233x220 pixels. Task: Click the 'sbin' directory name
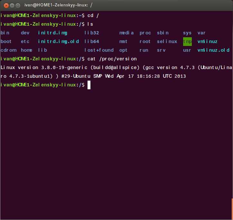[163, 33]
